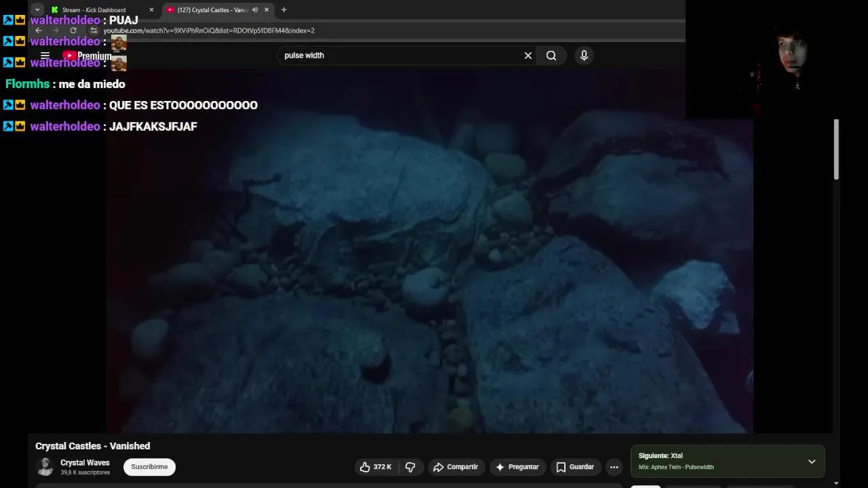Open Crystal Waves channel name link
The image size is (868, 488).
coord(85,463)
